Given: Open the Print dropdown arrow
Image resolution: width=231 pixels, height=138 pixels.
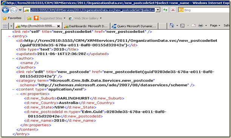Looking at the screenshot, I should pyautogui.click(x=206, y=26).
